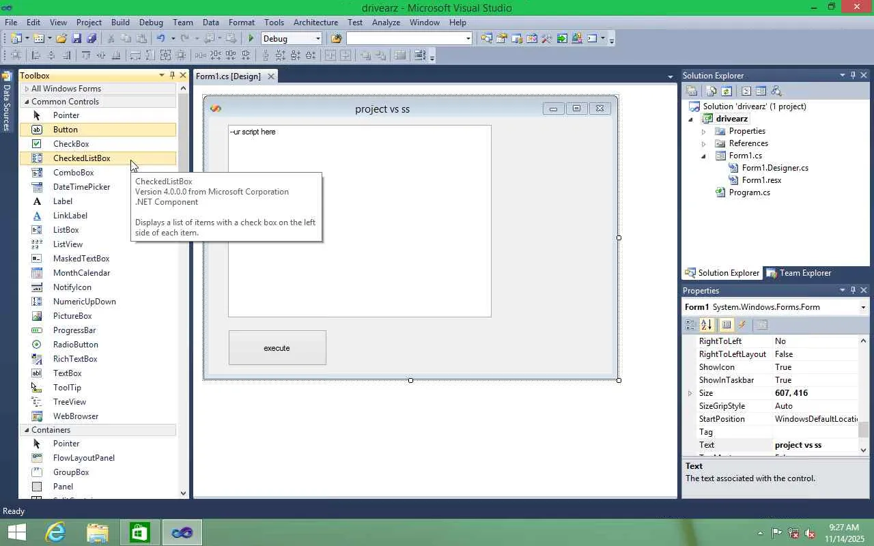Save Form1.cs with the toolbar floppy icon

76,39
